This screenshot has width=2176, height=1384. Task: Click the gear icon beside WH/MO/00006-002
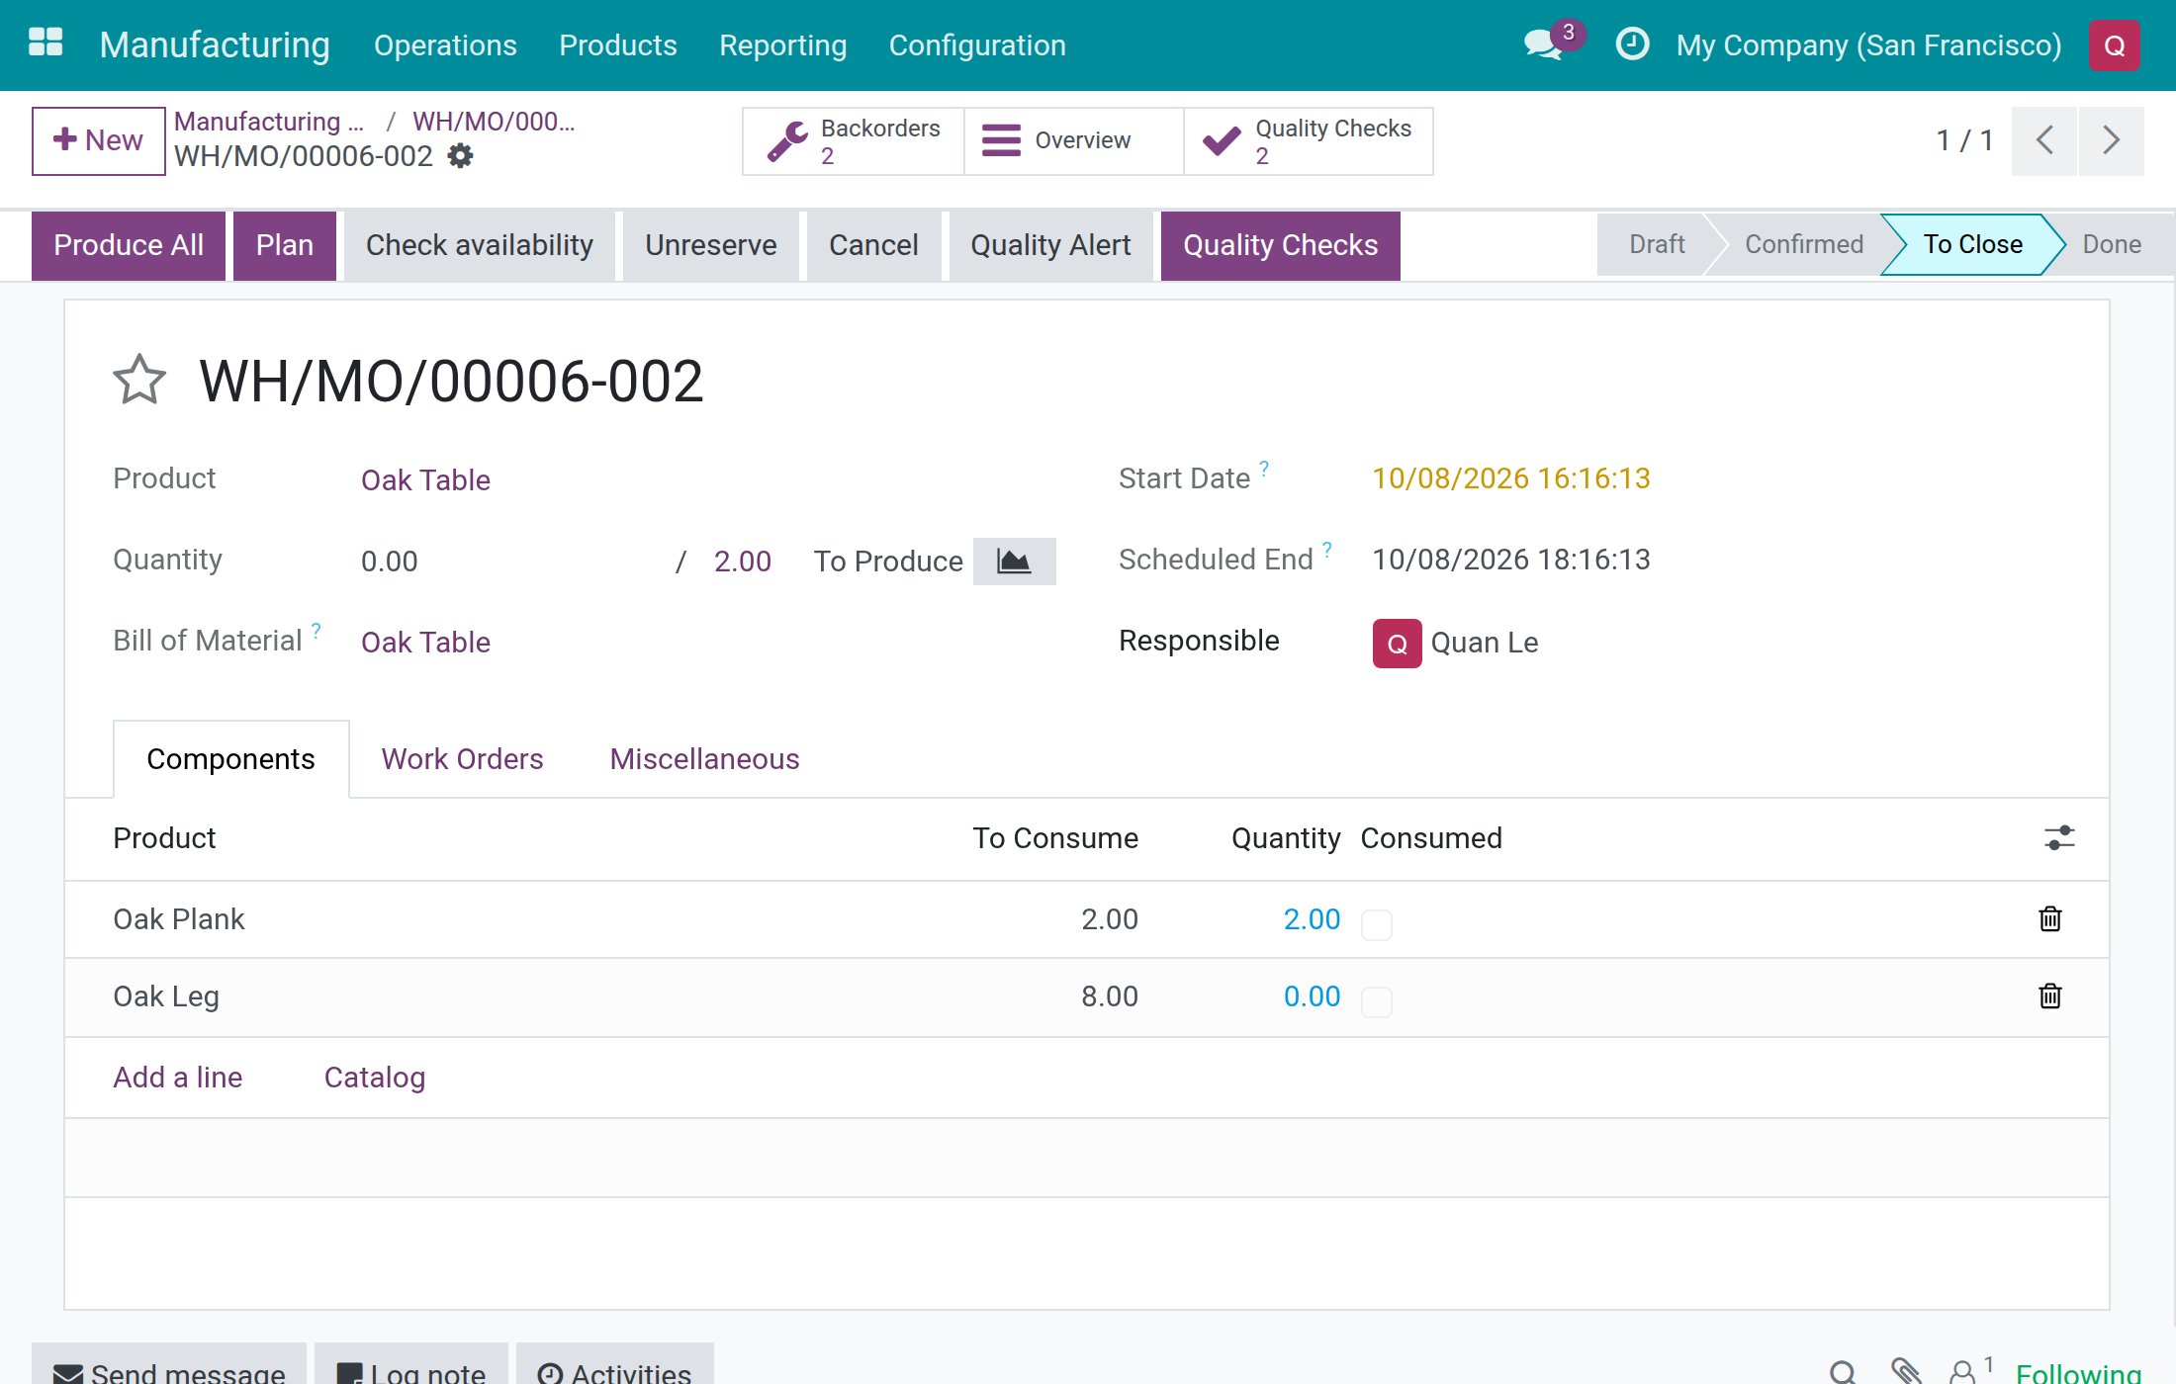click(461, 156)
